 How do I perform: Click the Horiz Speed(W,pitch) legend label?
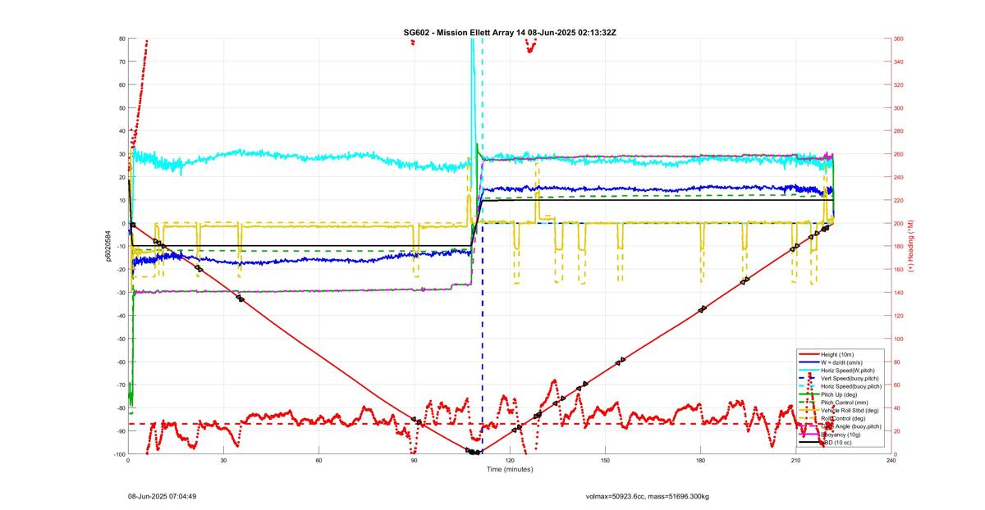pos(848,371)
